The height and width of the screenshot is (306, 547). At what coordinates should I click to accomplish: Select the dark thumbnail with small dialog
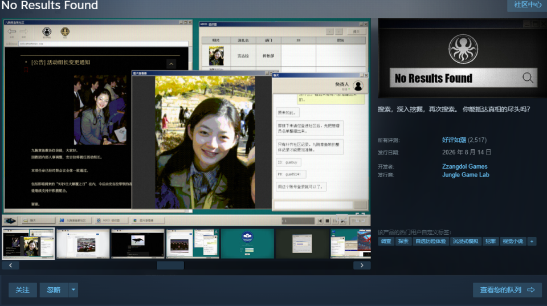tap(302, 243)
